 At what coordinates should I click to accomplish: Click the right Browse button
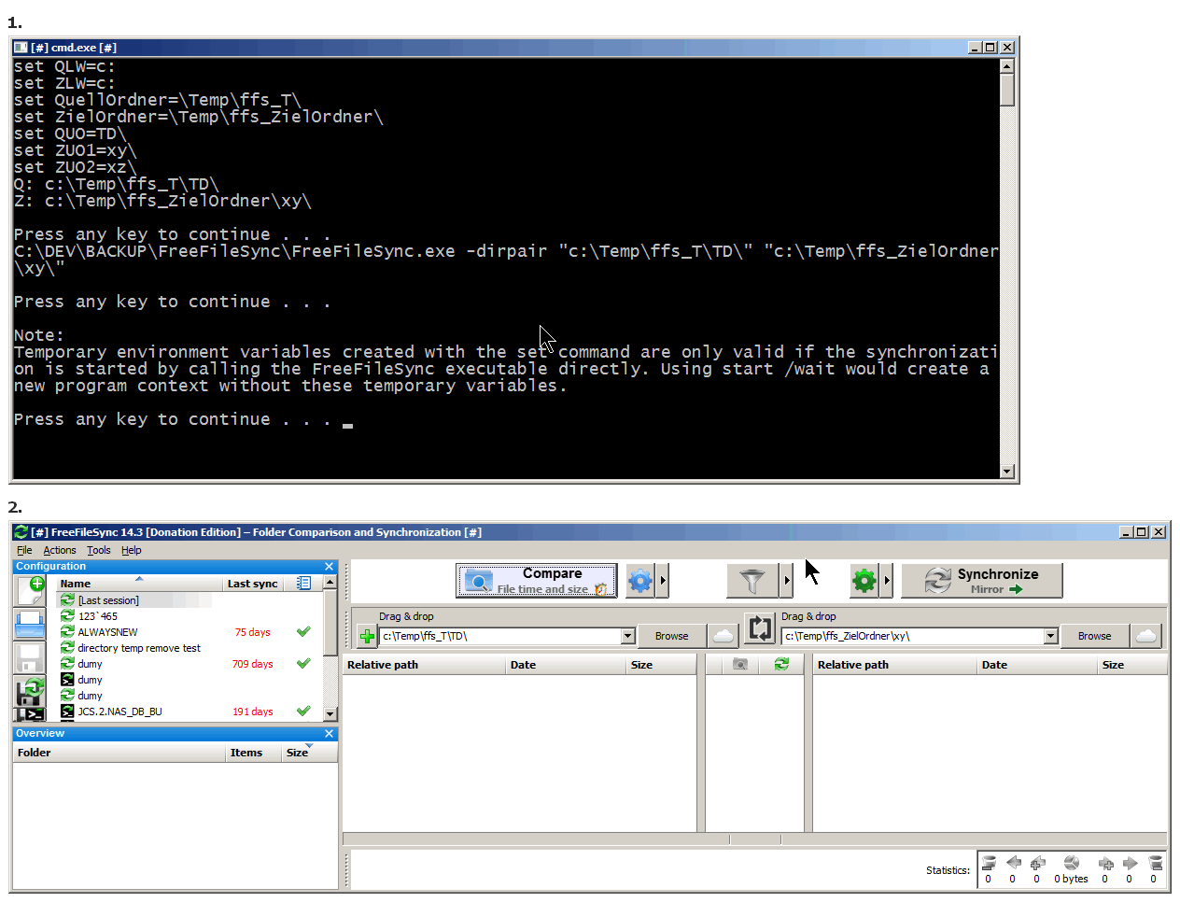coord(1094,636)
